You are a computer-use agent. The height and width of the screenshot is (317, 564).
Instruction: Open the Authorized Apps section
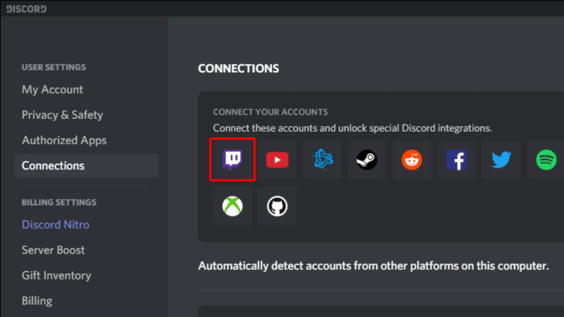click(x=64, y=140)
